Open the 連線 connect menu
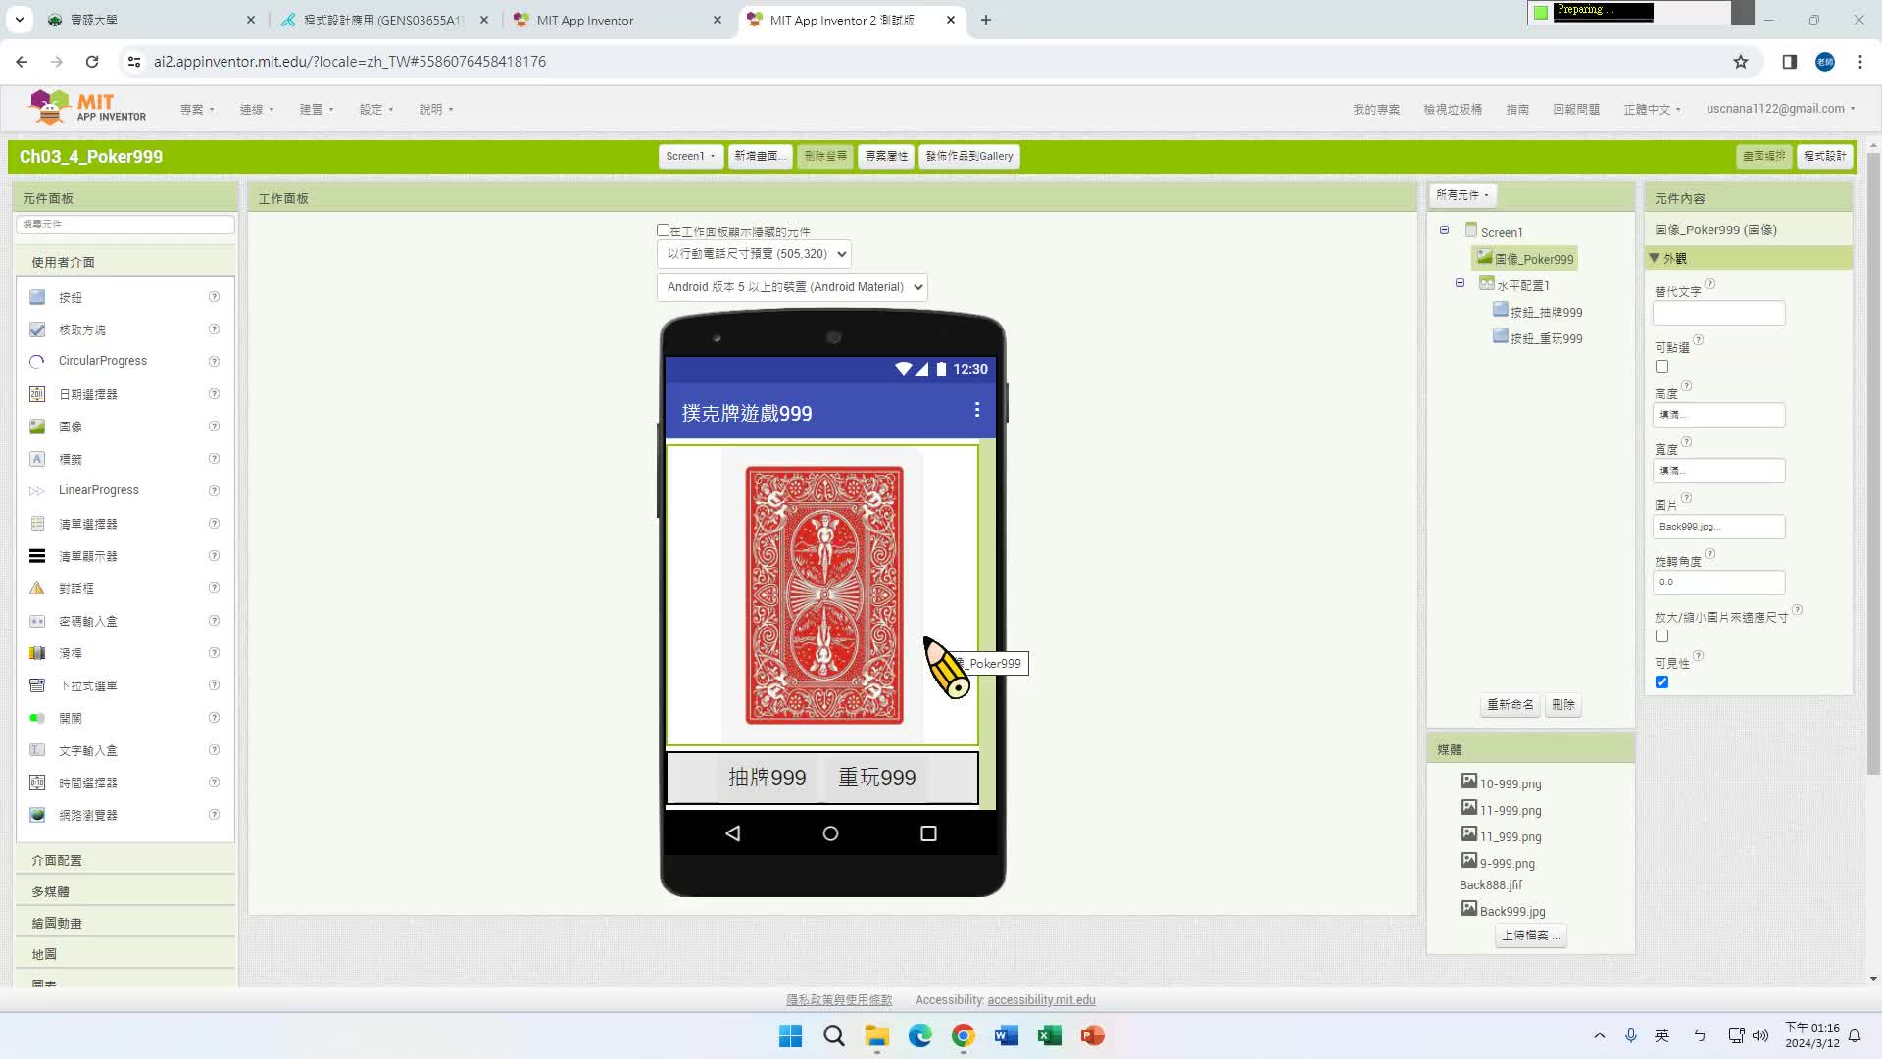 [257, 110]
